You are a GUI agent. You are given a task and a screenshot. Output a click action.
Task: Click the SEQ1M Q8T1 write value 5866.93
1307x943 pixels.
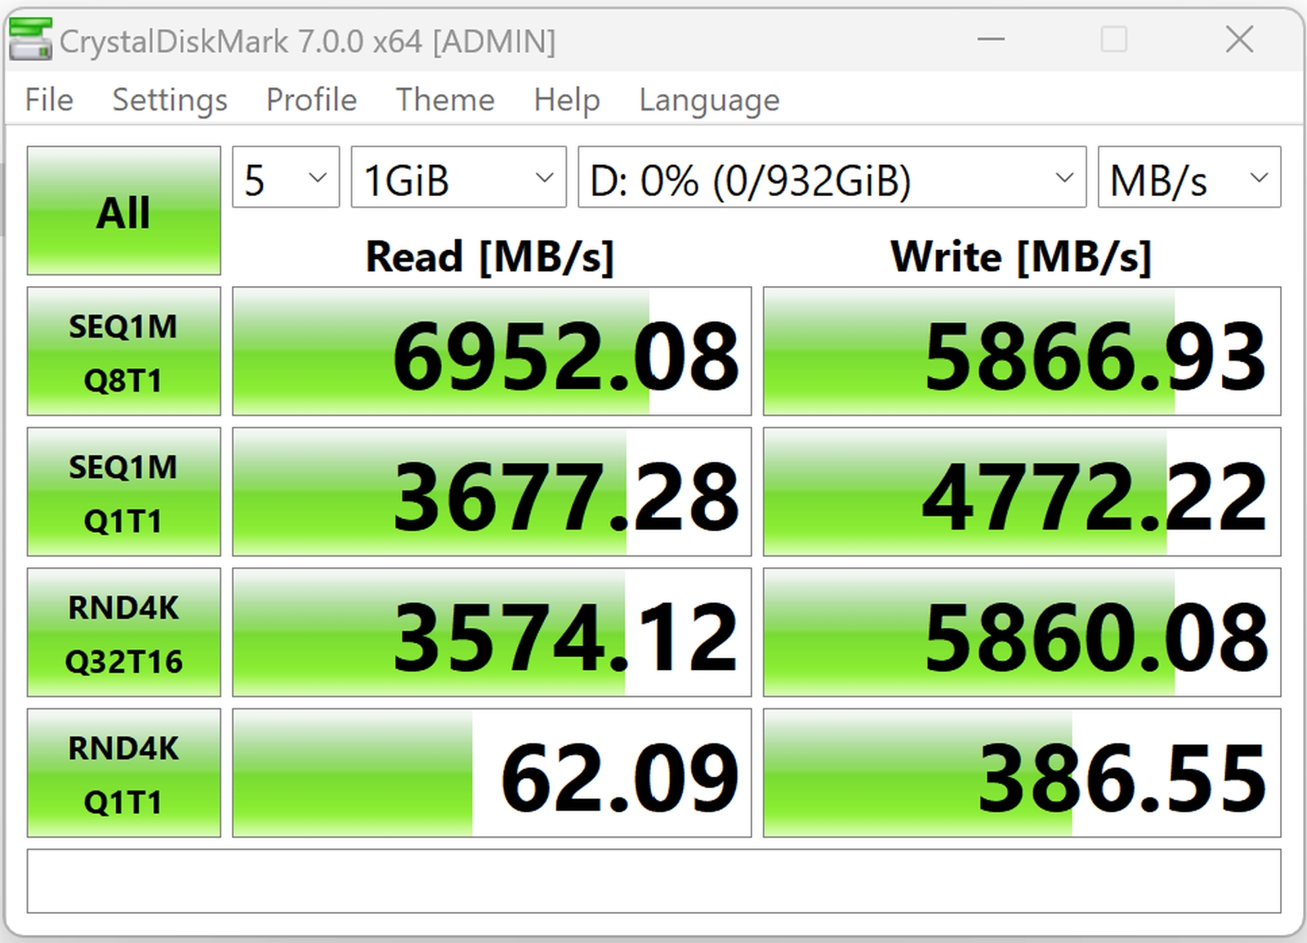[1022, 351]
